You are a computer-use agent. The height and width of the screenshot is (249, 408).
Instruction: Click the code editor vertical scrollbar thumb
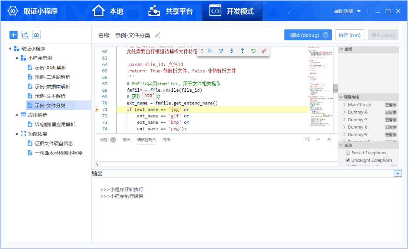click(335, 88)
